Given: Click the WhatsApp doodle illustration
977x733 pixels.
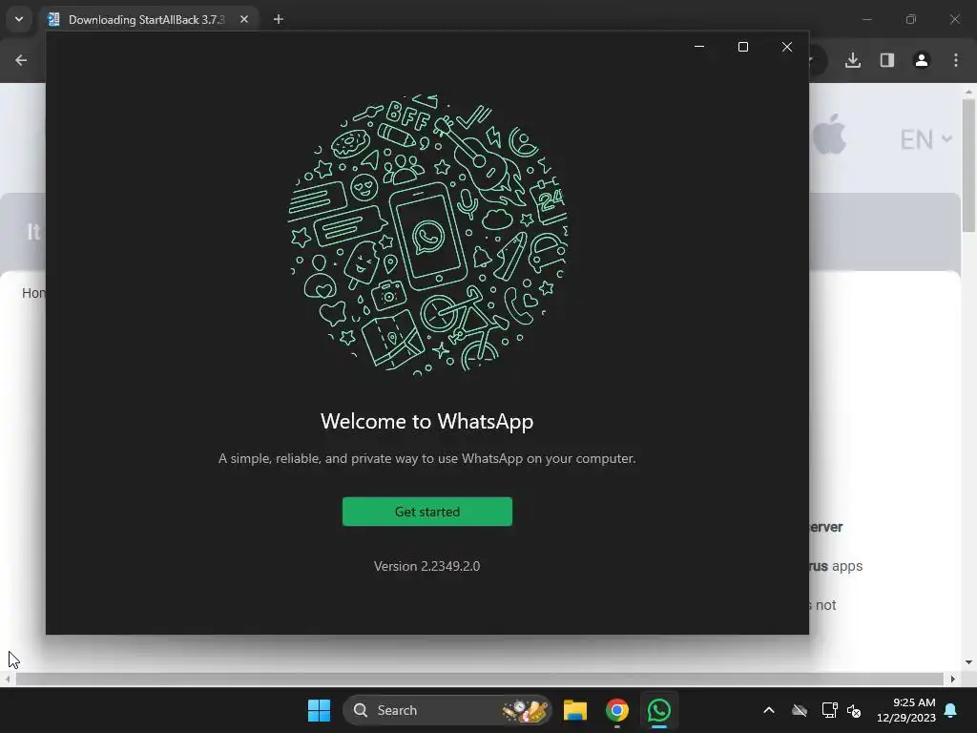Looking at the screenshot, I should (427, 235).
